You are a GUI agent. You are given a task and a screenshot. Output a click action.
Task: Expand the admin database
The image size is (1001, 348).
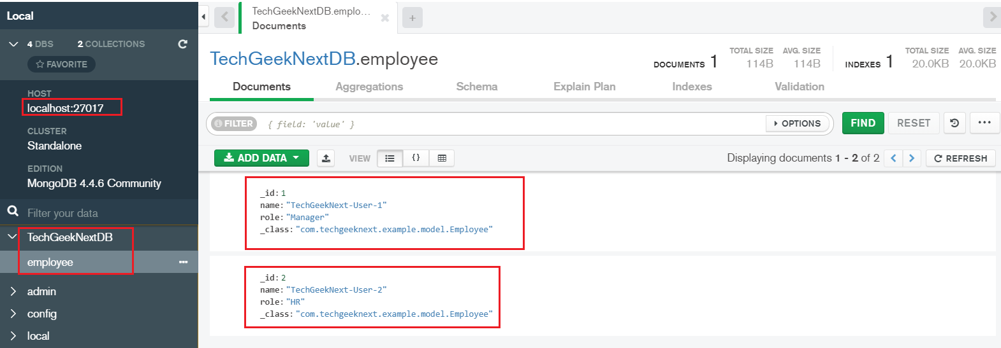pos(13,291)
